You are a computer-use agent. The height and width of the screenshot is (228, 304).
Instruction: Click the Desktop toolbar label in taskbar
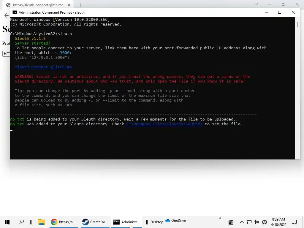tap(157, 222)
